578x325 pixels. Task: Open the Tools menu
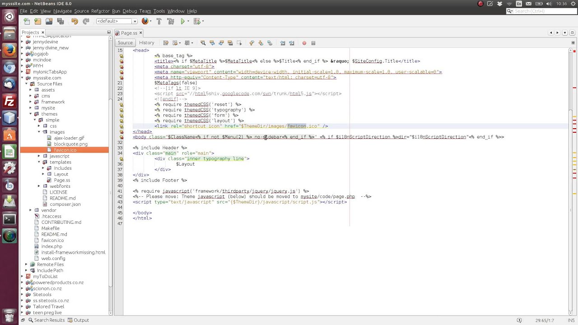click(x=159, y=11)
